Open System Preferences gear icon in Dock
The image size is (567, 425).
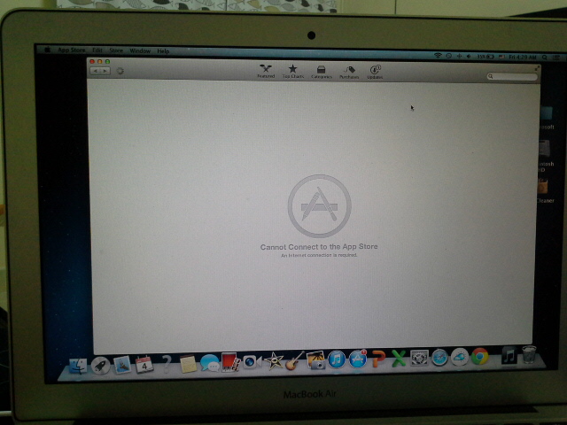pyautogui.click(x=419, y=358)
